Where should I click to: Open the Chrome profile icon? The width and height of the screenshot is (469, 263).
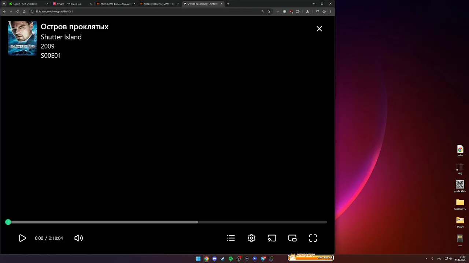[324, 11]
